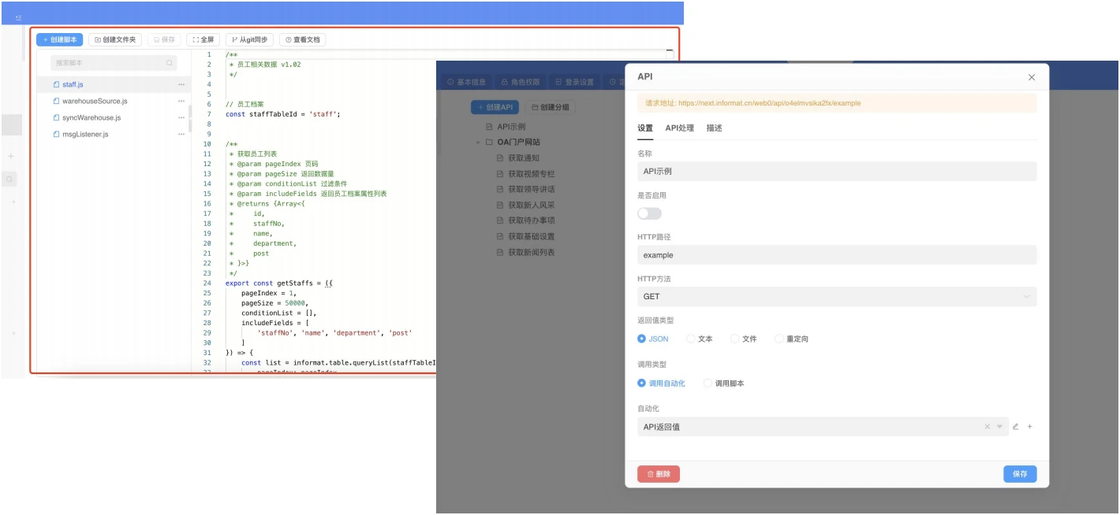Viewport: 1120px width, 515px height.
Task: Open more options for staff.js
Action: [x=181, y=84]
